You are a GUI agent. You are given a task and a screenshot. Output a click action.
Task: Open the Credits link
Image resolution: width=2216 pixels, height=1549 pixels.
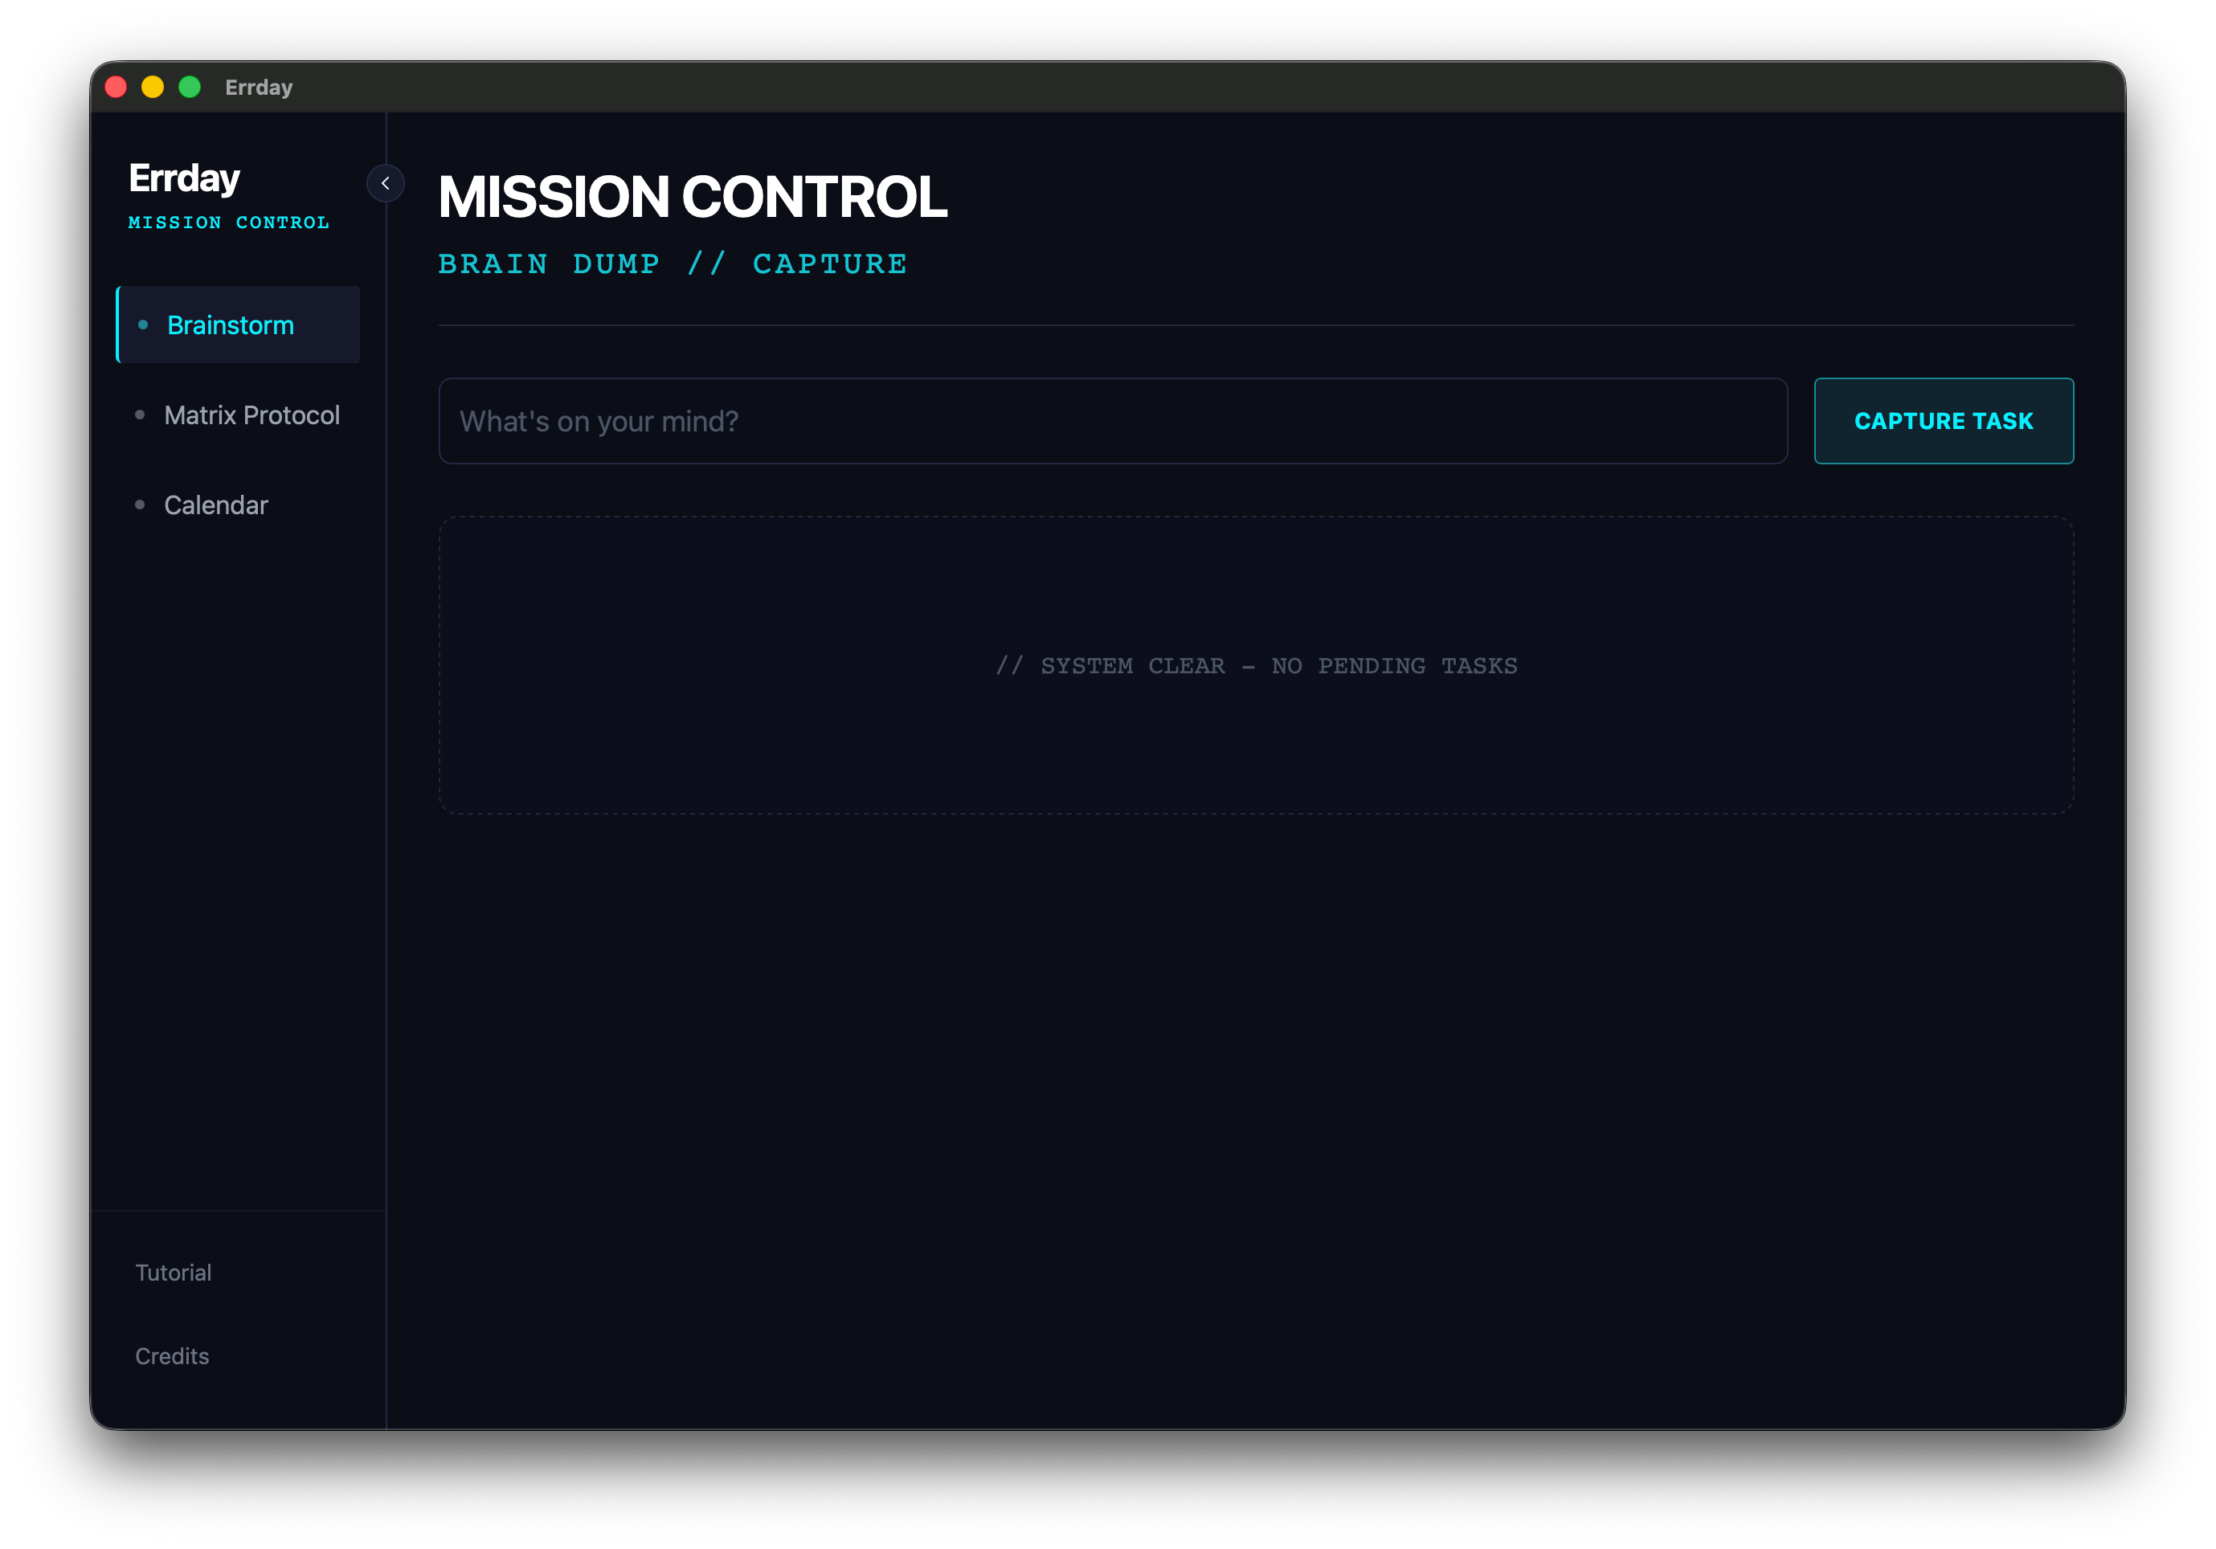click(x=172, y=1356)
